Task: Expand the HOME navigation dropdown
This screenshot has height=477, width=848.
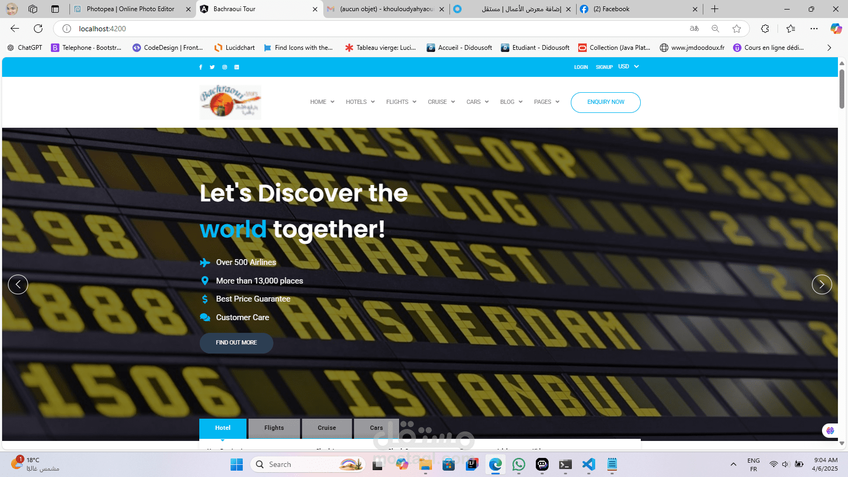Action: [x=322, y=102]
